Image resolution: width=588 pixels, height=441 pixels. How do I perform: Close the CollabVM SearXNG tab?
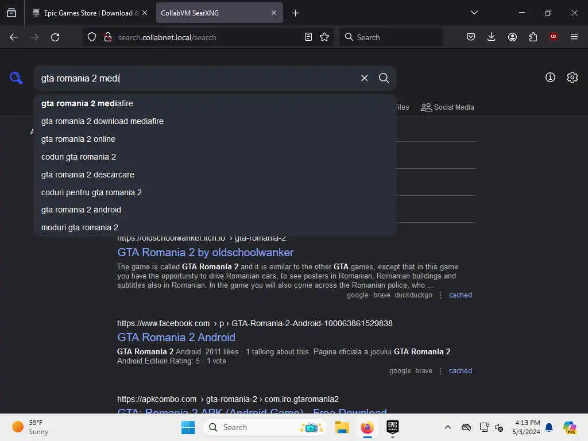(x=274, y=13)
